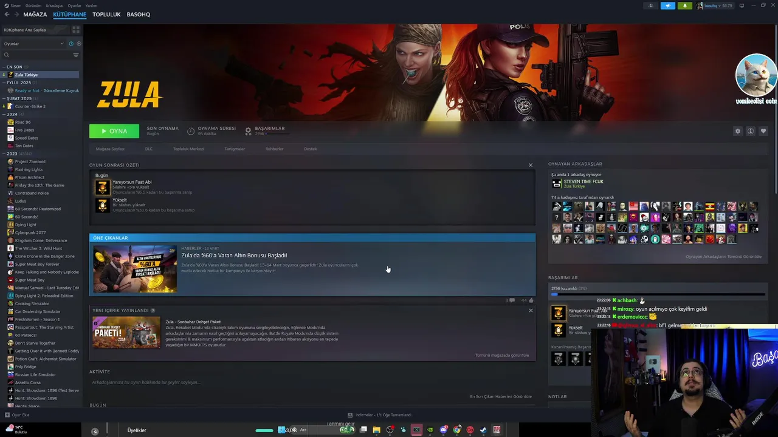Open the Oyunlar menu in menu bar

(74, 5)
